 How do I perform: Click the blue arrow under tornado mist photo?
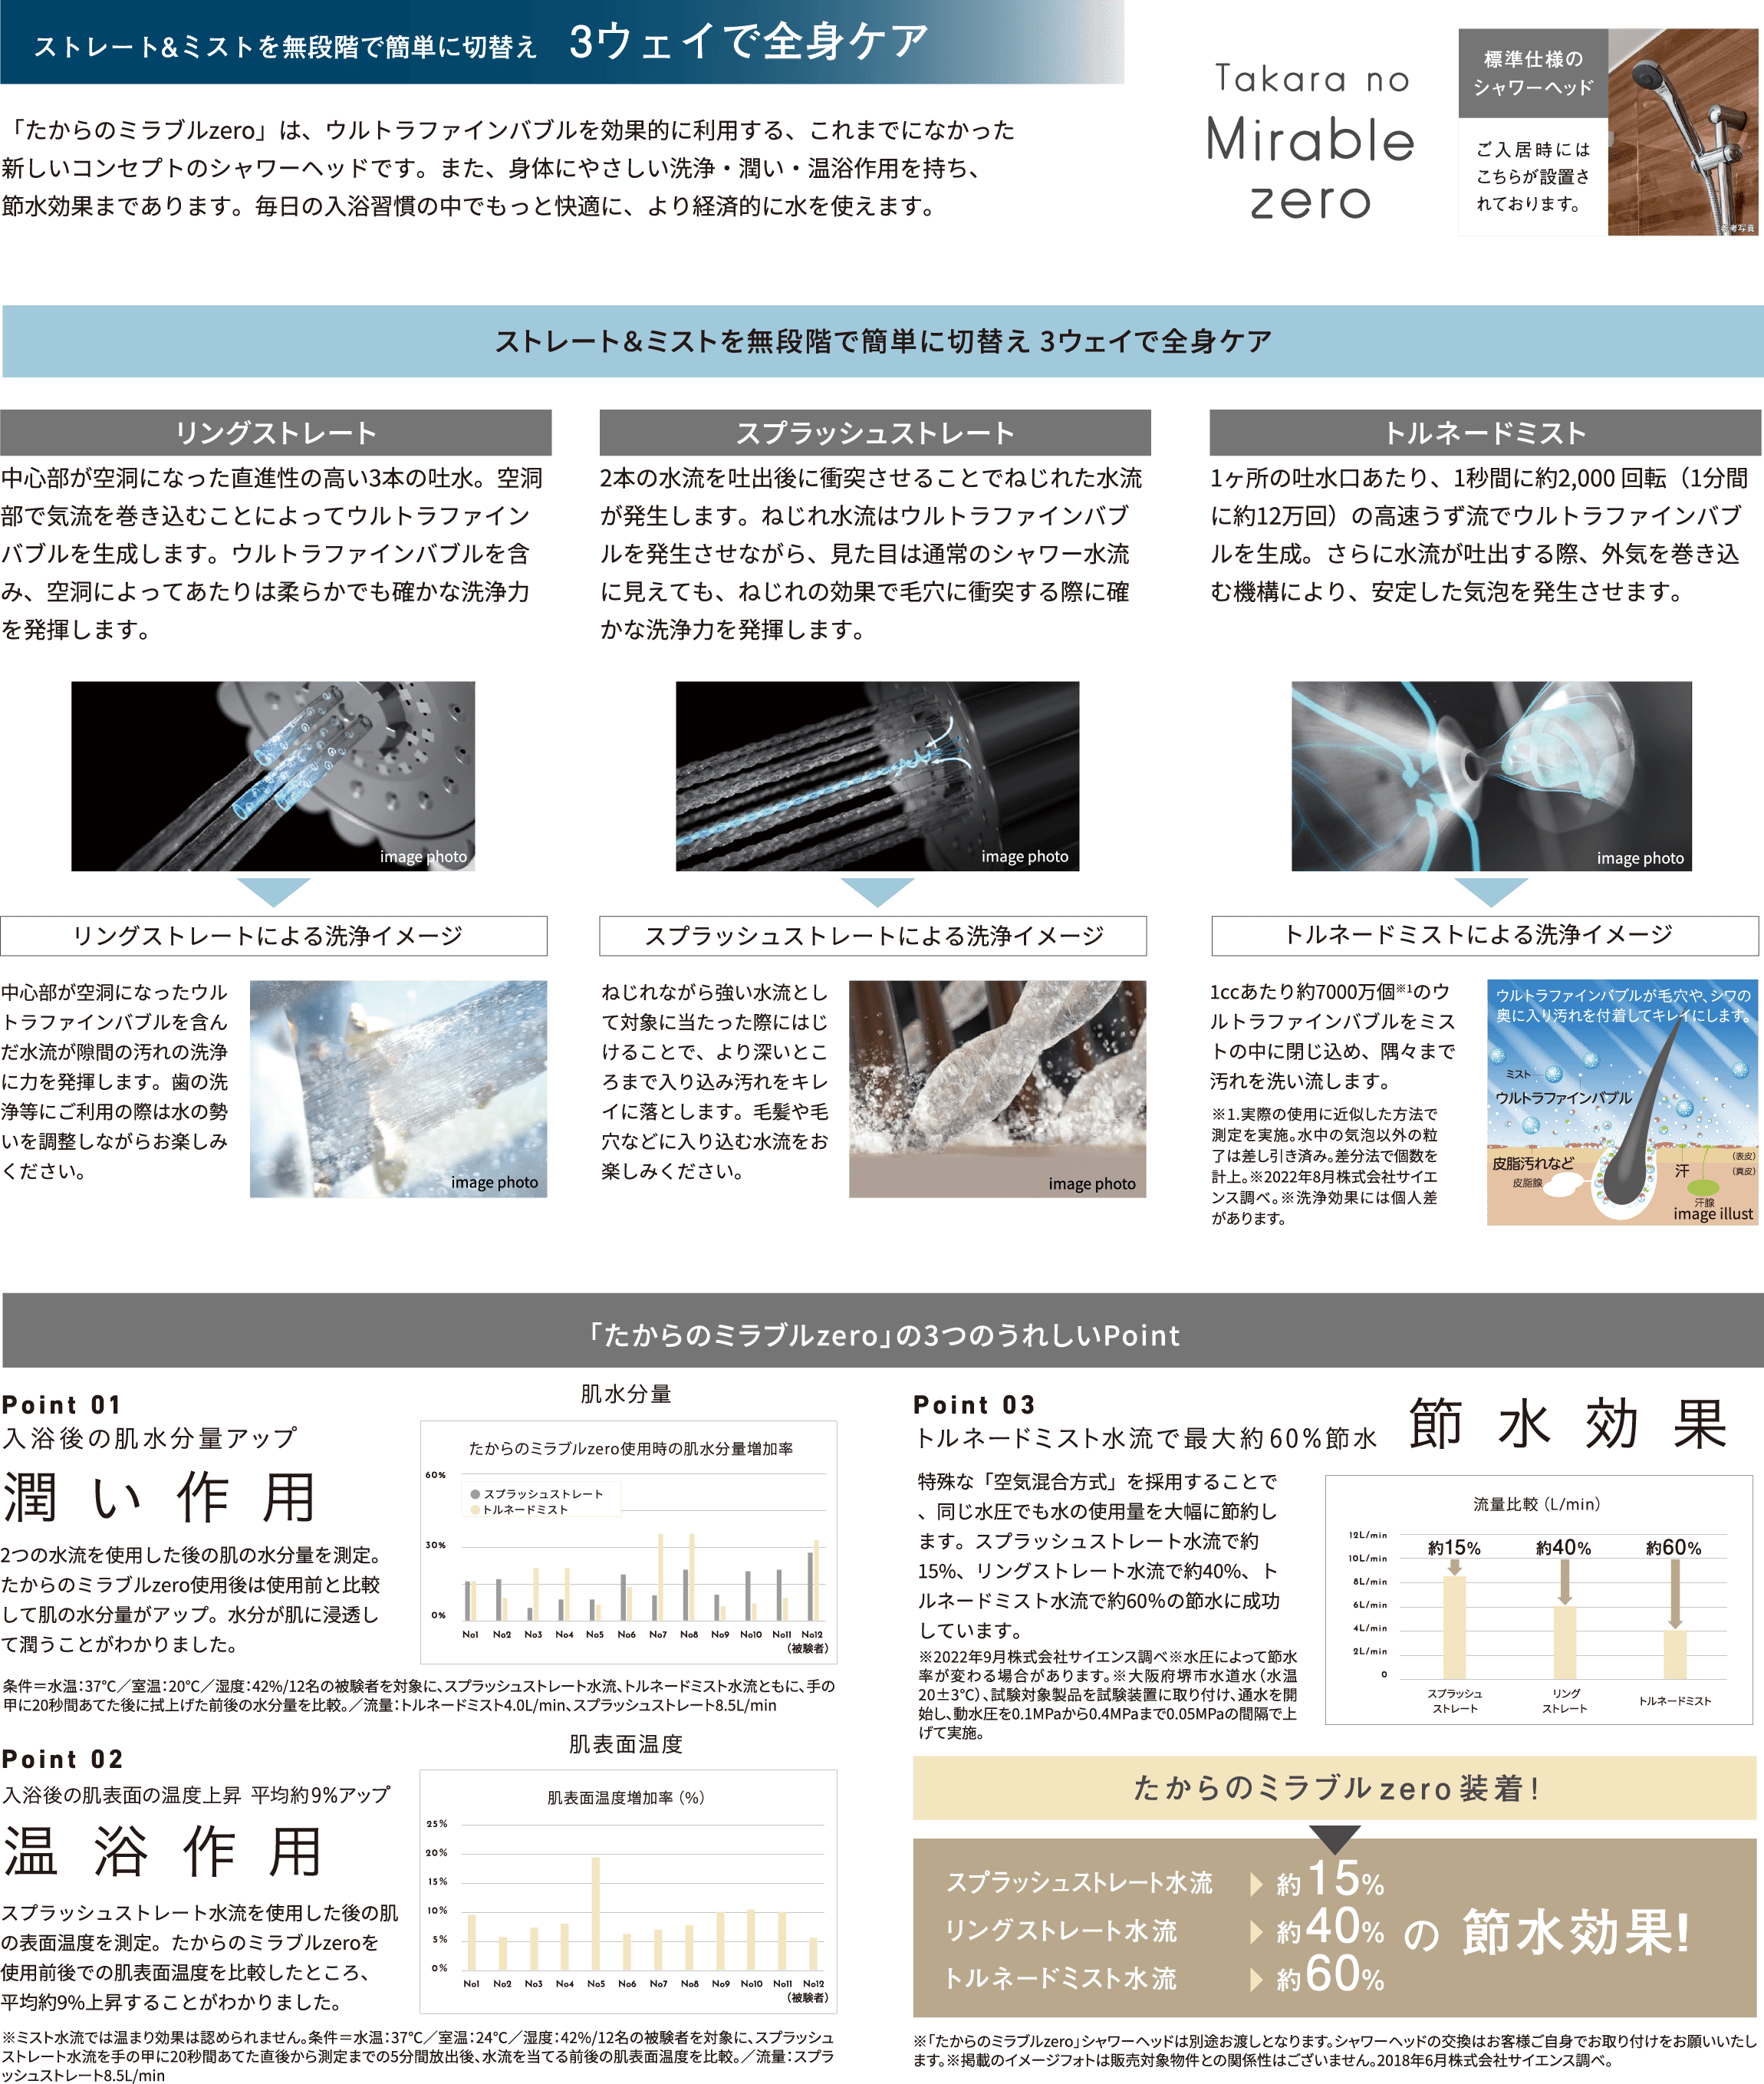click(x=1491, y=892)
